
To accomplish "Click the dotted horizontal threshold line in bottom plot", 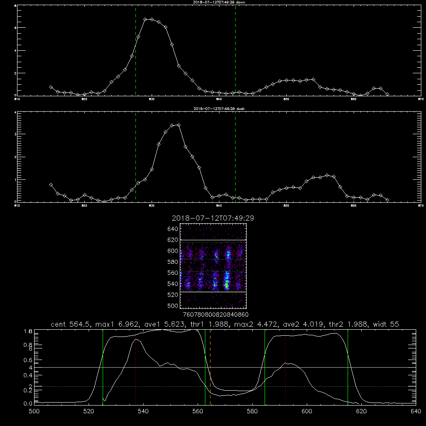I will pos(225,386).
